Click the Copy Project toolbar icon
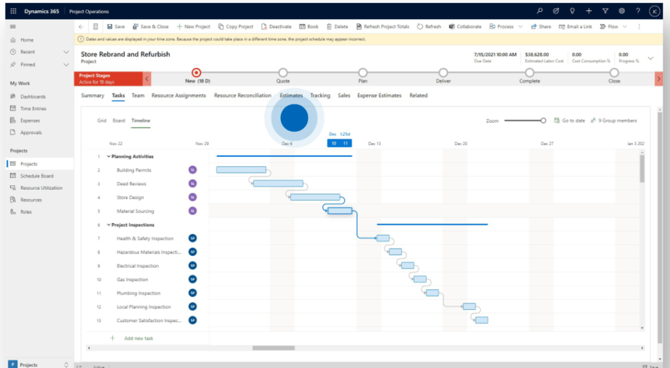Screen dimensions: 670x368 click(234, 26)
